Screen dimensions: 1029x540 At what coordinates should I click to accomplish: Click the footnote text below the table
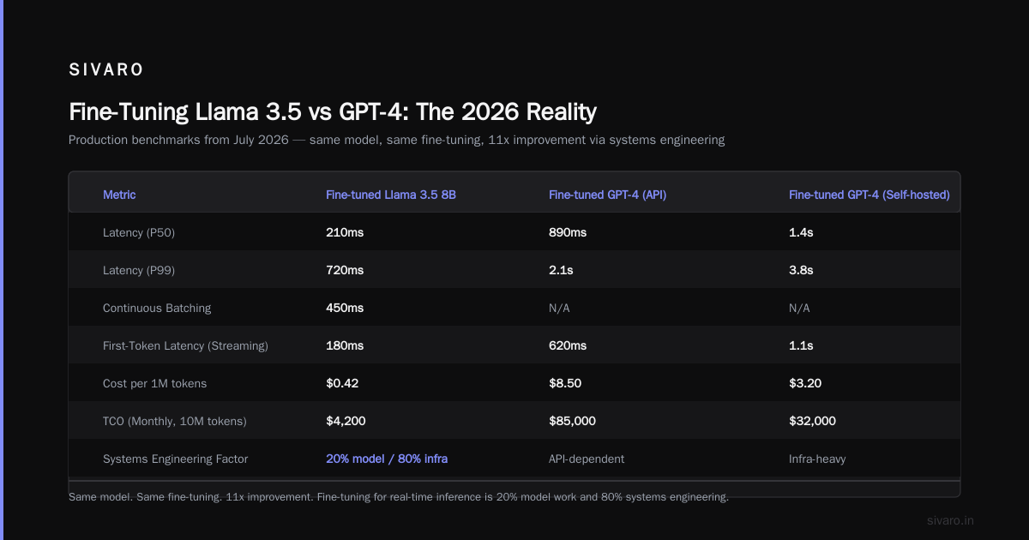399,496
